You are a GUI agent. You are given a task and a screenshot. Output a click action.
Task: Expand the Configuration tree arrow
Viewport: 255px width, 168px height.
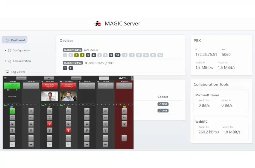pos(5,50)
